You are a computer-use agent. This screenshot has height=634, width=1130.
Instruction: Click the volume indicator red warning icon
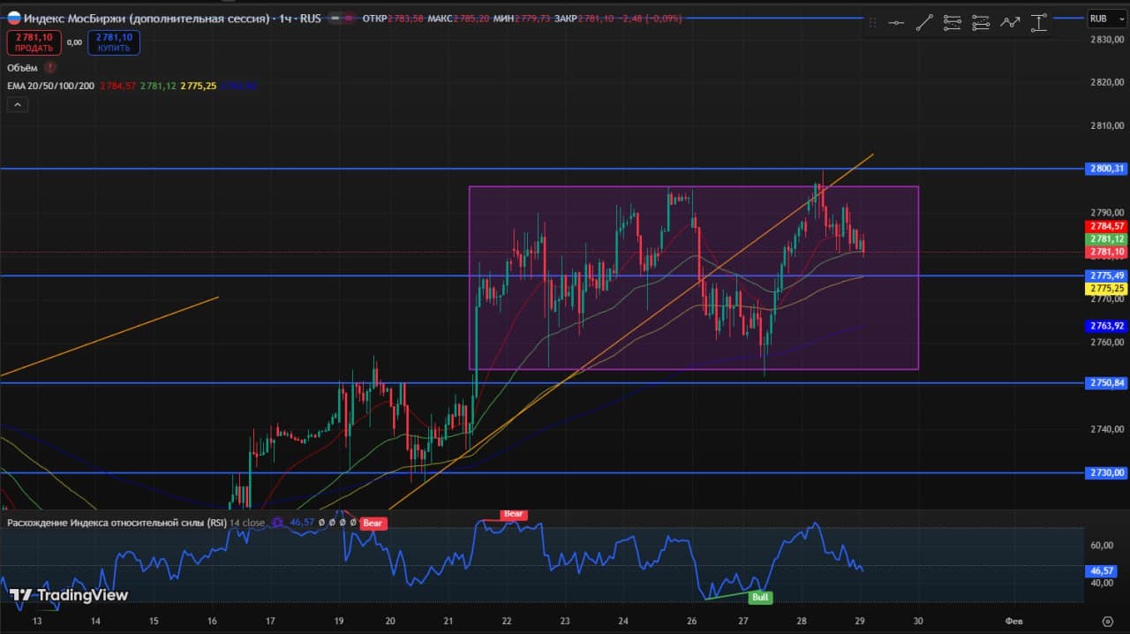coord(50,67)
